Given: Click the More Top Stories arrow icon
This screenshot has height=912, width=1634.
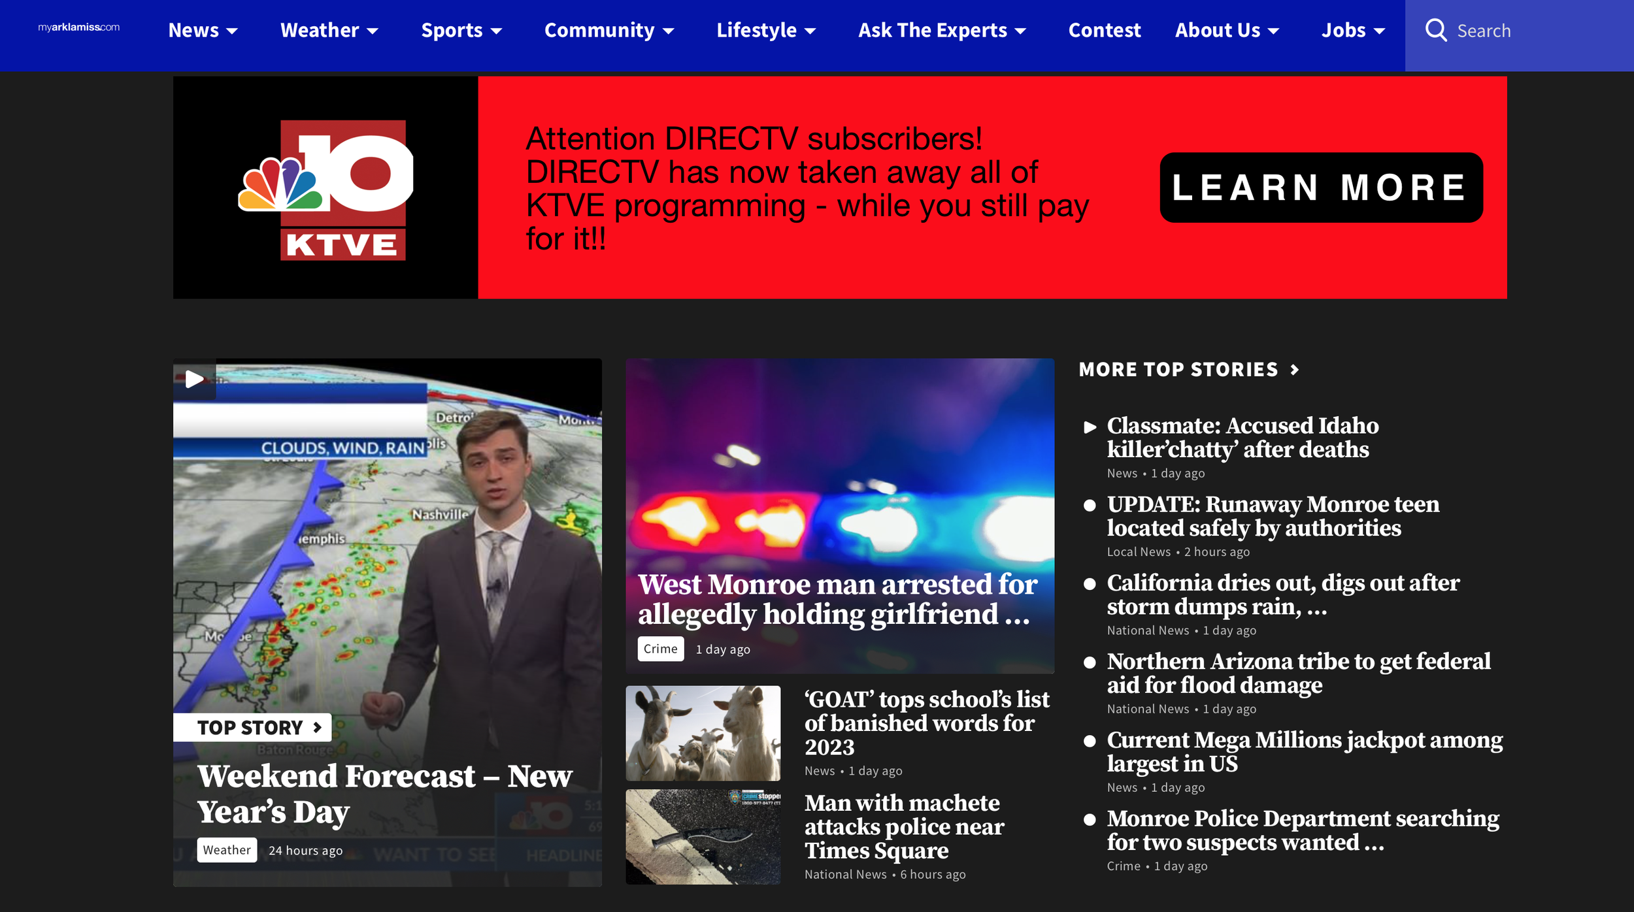Looking at the screenshot, I should coord(1294,370).
